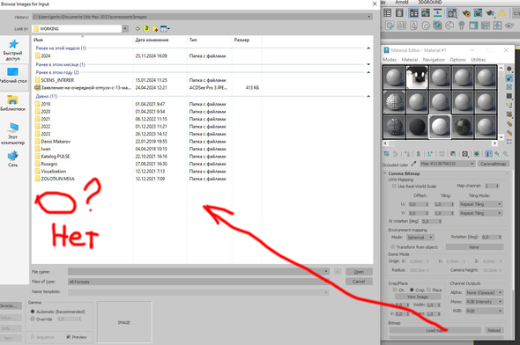Viewport: 520px width, 345px height.
Task: Select the Automatic (Recommended) gamma option
Action: click(33, 312)
